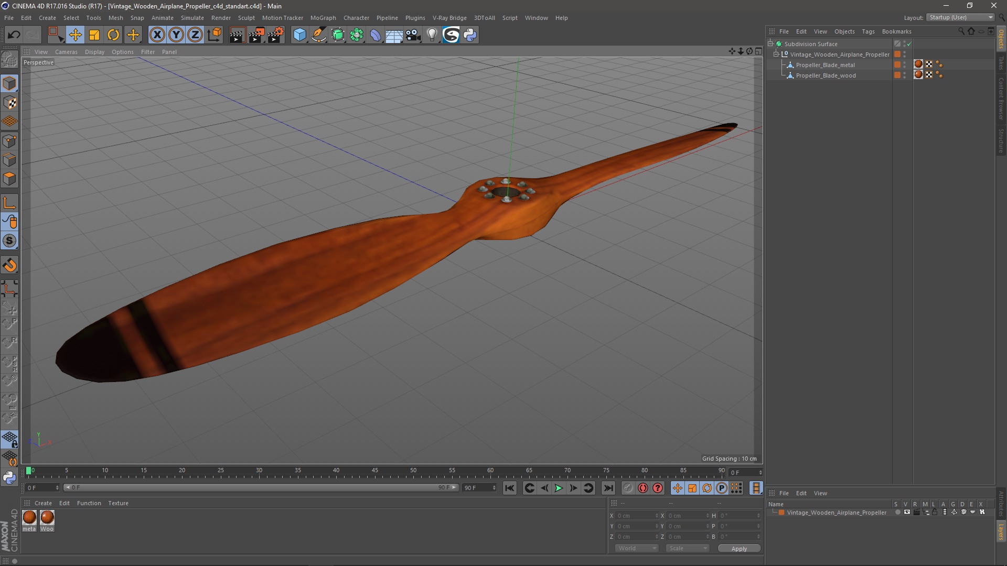Viewport: 1007px width, 566px height.
Task: Add a Light object
Action: pos(432,35)
